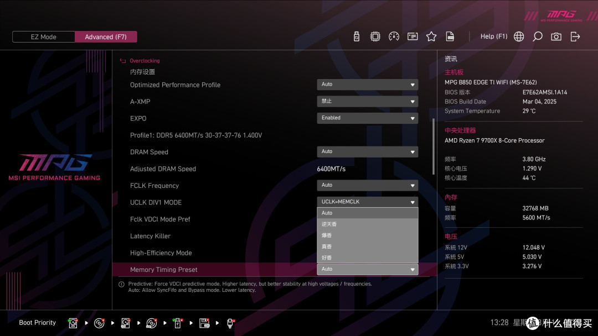Open the EXPO dropdown set to Enabled

click(367, 118)
